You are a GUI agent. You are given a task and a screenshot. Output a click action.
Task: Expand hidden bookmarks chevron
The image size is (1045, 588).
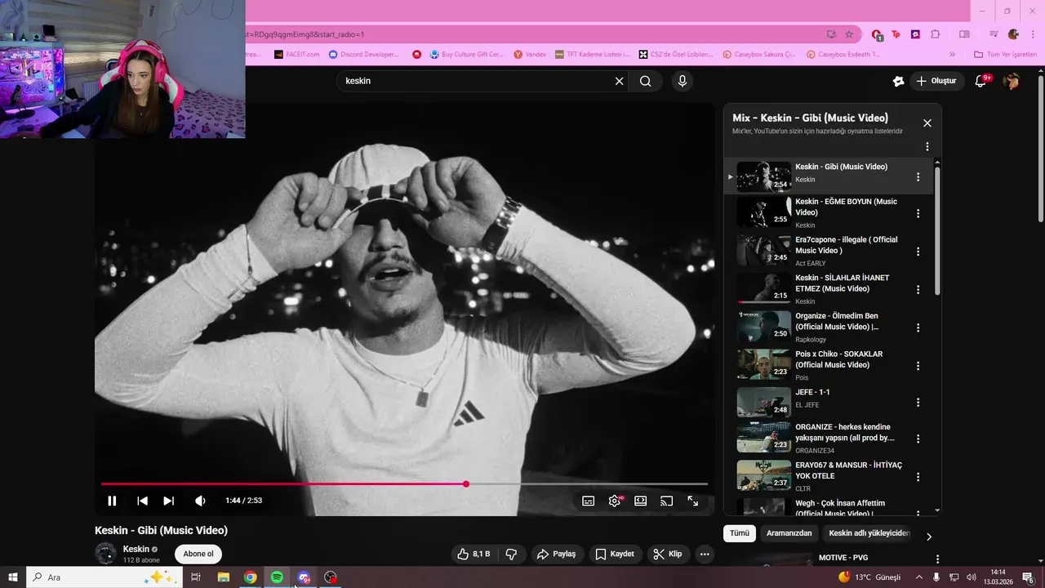coord(952,55)
